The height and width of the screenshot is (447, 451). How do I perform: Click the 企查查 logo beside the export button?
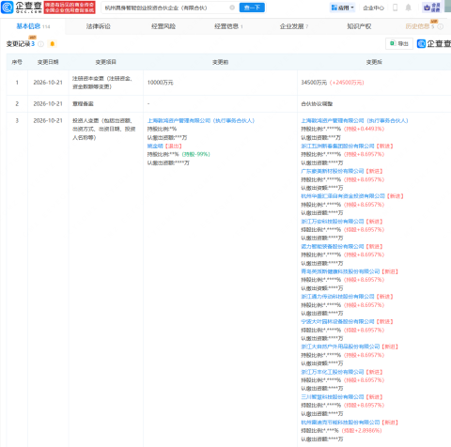pyautogui.click(x=434, y=44)
